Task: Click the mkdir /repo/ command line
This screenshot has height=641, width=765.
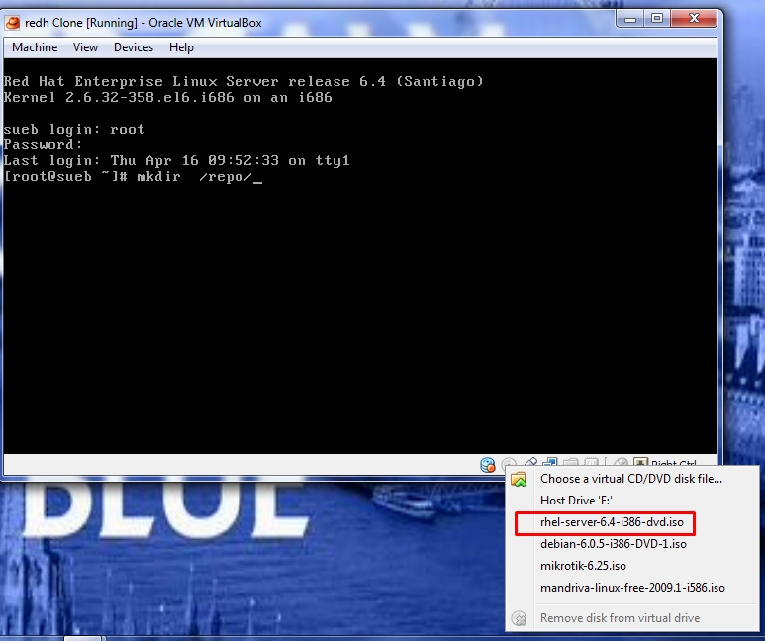Action: pyautogui.click(x=133, y=177)
